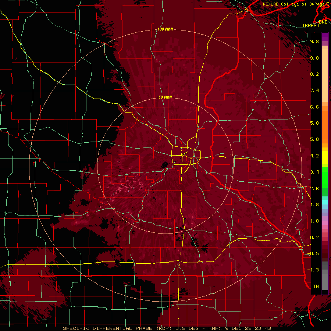Pick the yellow segment of the color bar
The width and height of the screenshot is (331, 331).
[325, 157]
